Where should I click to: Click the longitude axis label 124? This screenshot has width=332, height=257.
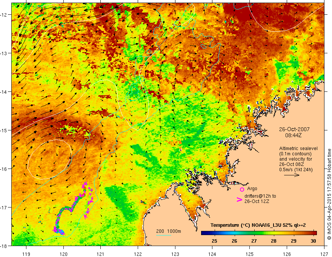212,254
